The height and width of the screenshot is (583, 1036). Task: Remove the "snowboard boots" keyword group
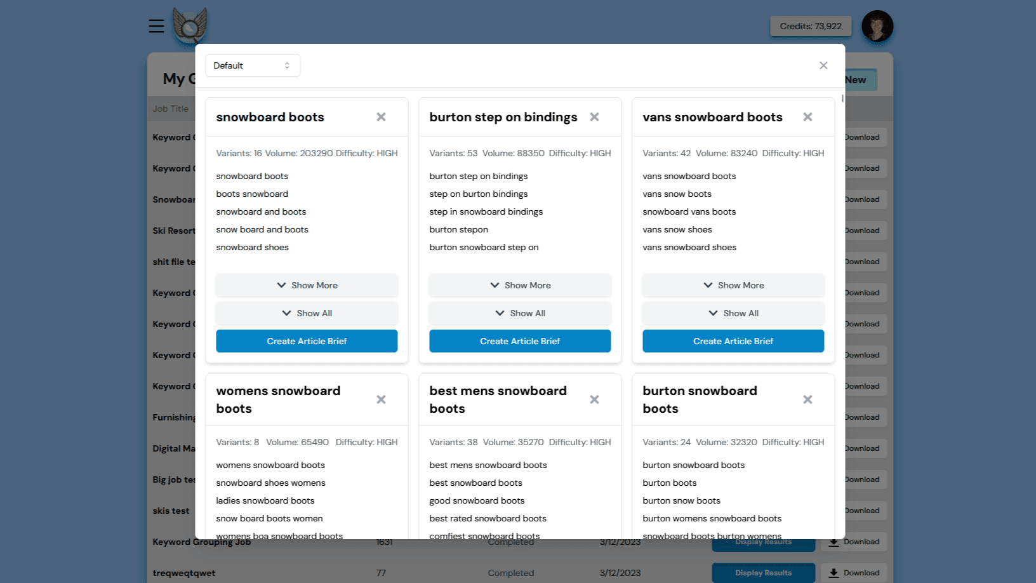click(x=381, y=117)
